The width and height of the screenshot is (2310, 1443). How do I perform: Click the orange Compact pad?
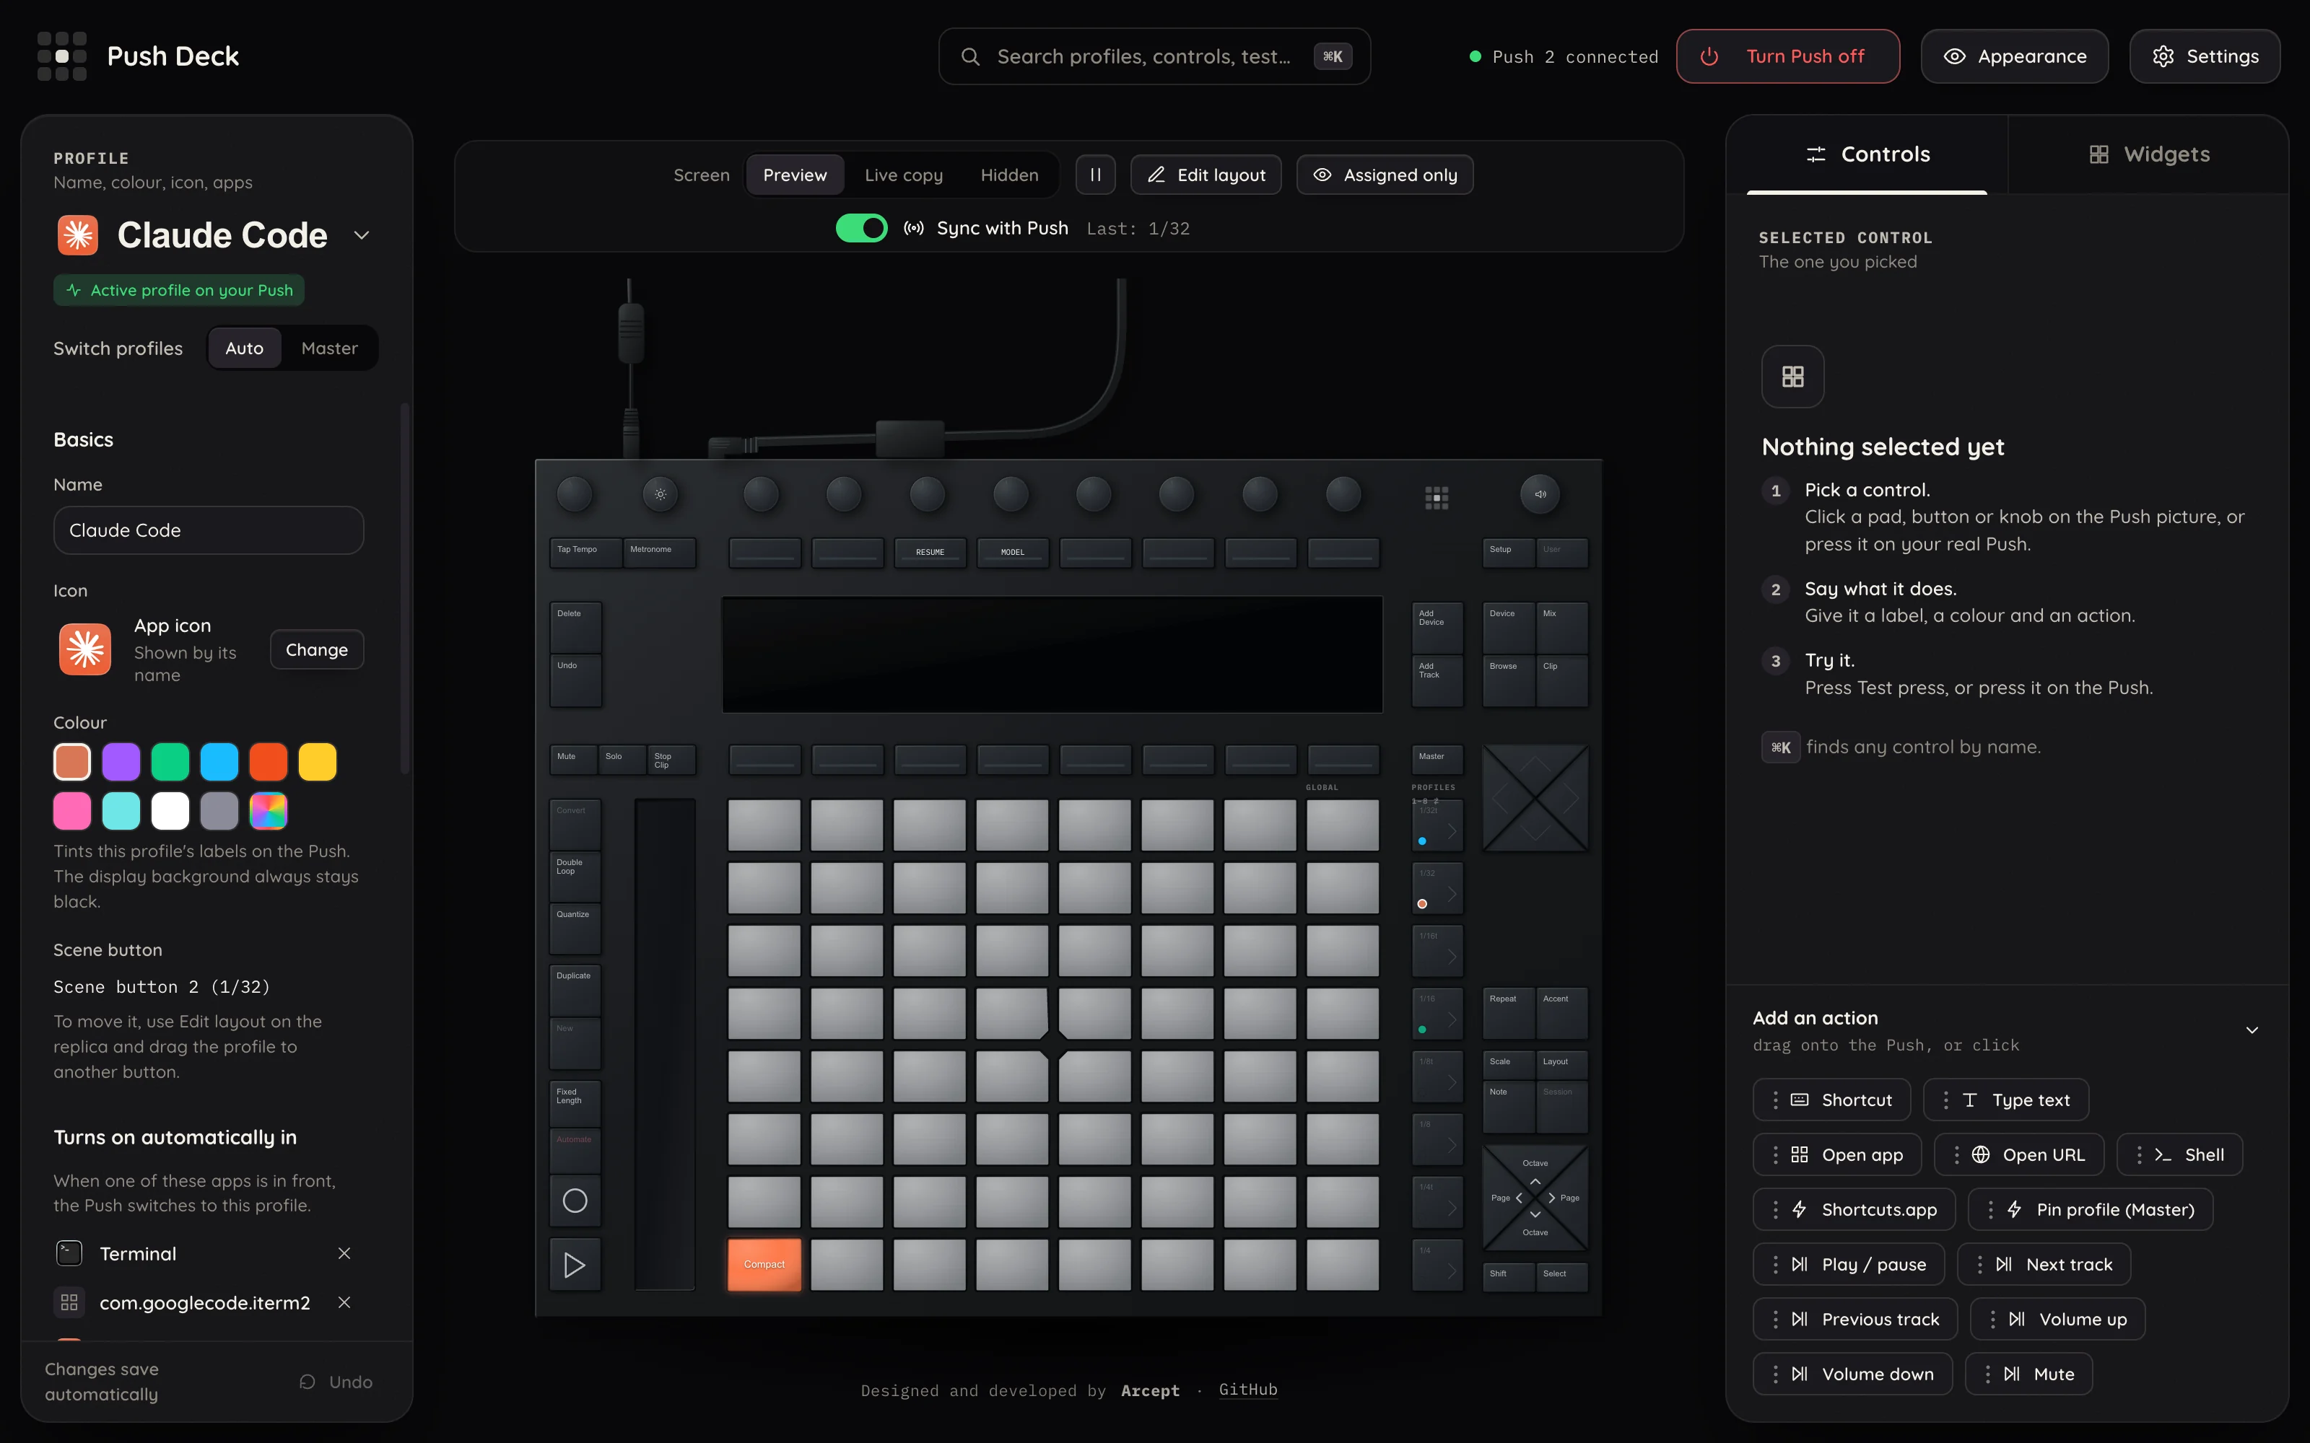pos(764,1265)
